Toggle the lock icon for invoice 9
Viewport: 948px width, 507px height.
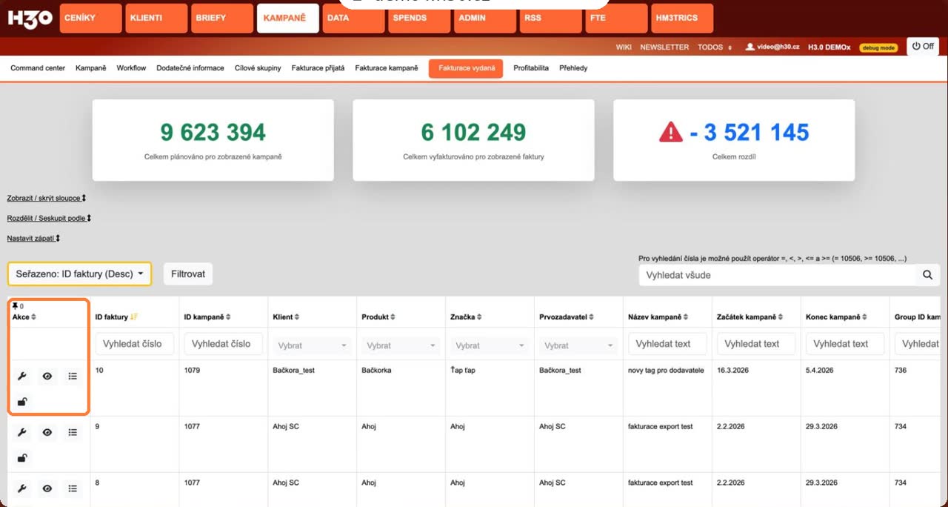tap(22, 457)
